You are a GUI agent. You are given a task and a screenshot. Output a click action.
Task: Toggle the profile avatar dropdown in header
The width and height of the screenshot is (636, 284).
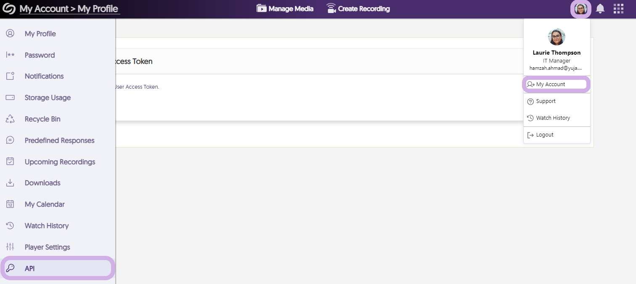581,9
